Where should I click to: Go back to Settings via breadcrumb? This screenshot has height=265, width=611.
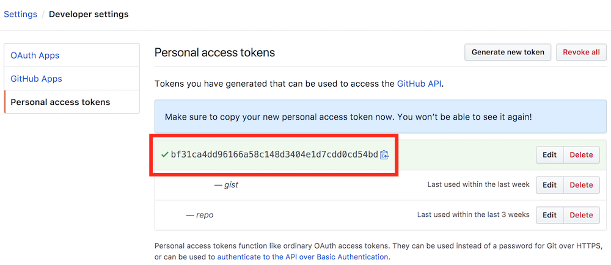pos(20,14)
